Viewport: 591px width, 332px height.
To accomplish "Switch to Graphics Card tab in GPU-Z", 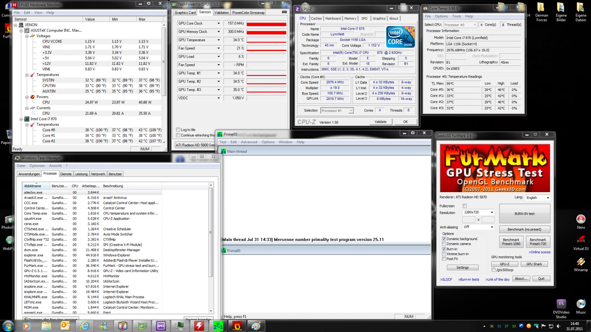I will click(x=185, y=13).
